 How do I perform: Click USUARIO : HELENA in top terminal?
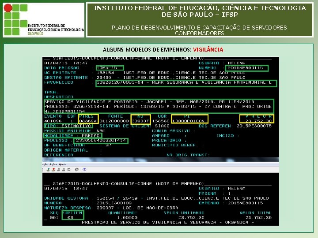[222, 63]
